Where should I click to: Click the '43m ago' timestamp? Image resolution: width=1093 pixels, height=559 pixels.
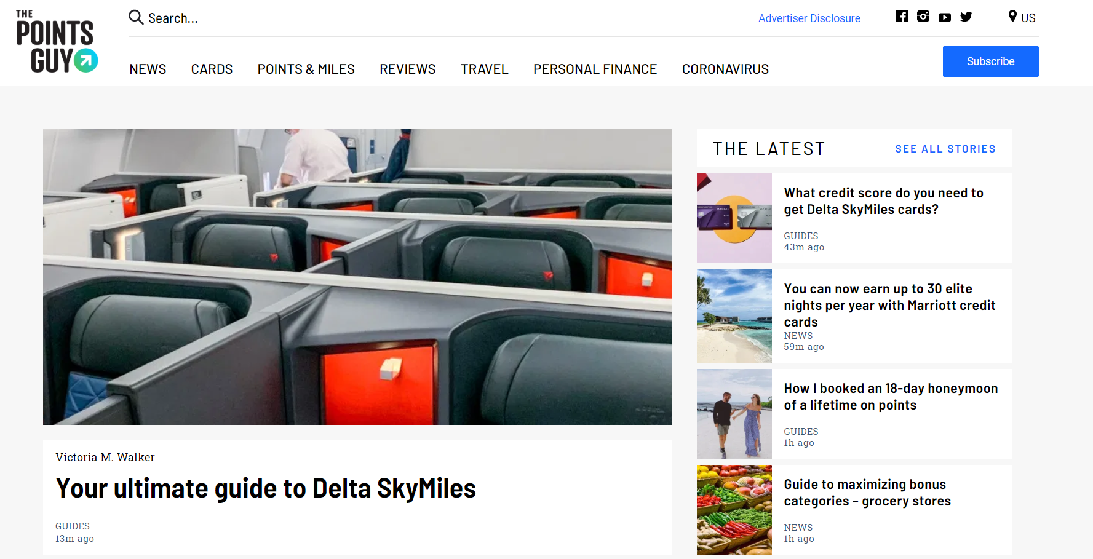tap(804, 247)
